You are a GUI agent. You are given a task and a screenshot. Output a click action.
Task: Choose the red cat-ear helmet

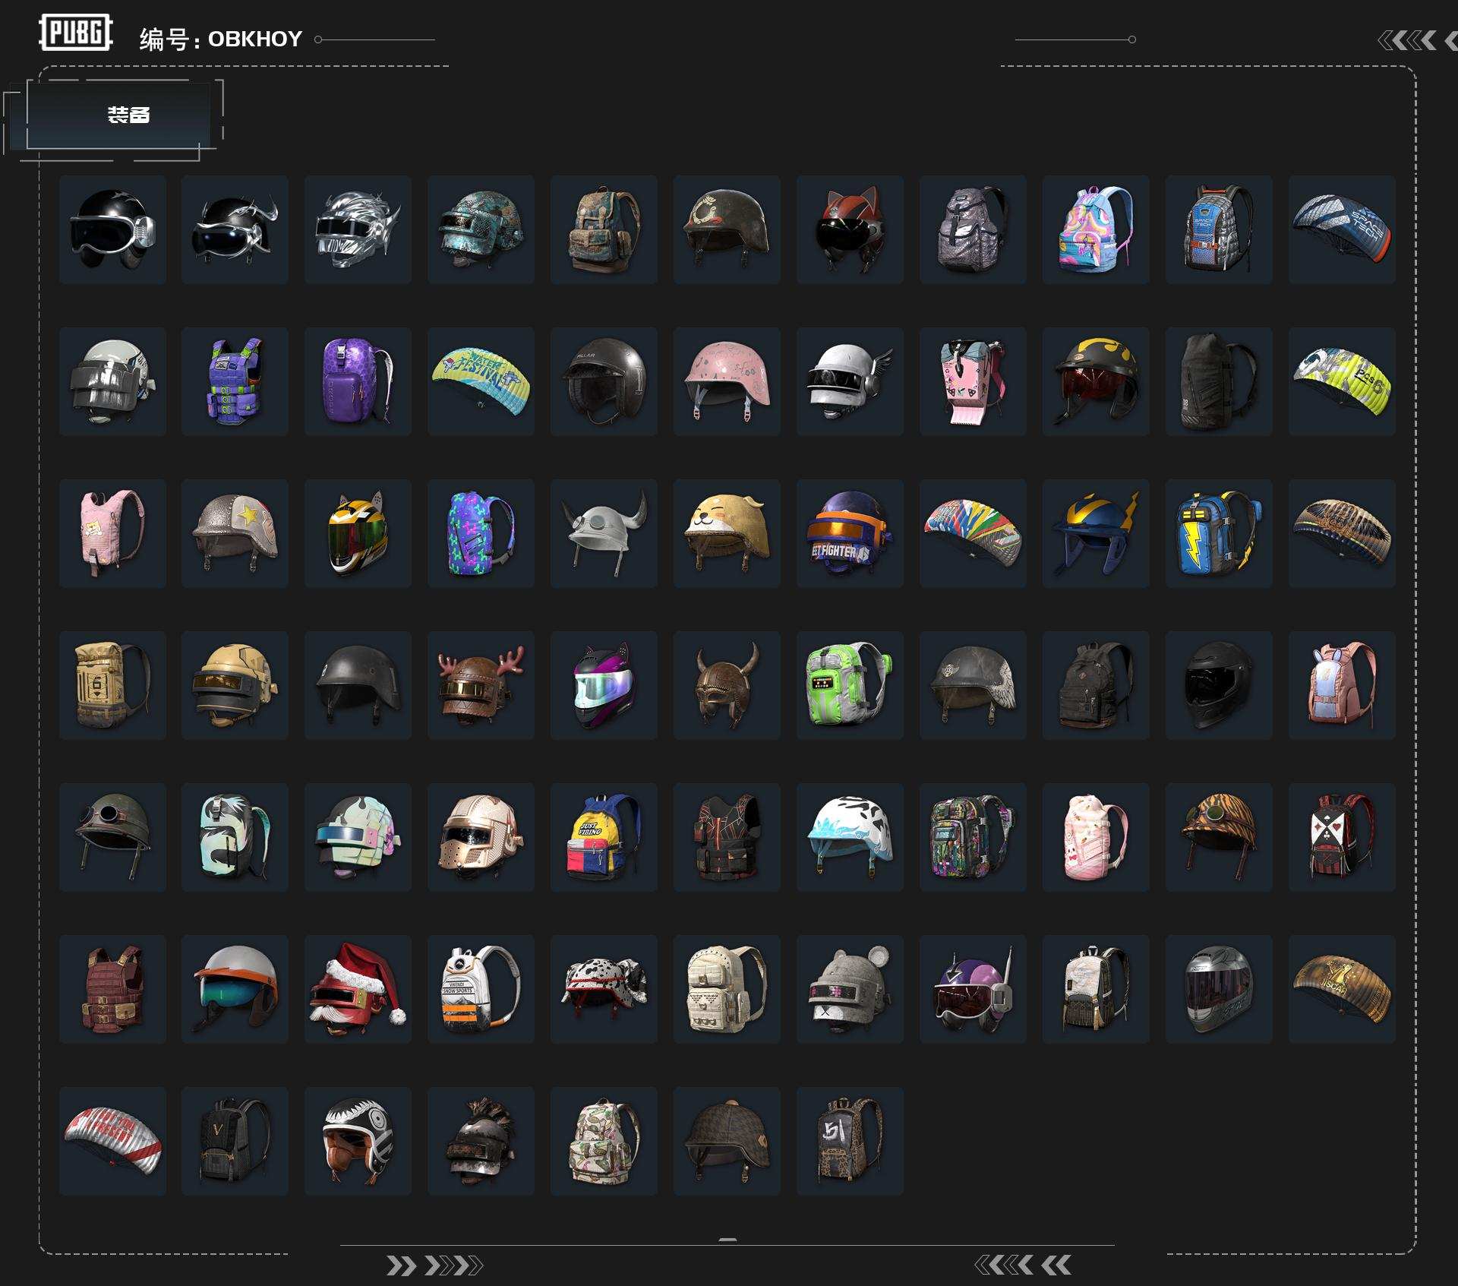(x=850, y=229)
